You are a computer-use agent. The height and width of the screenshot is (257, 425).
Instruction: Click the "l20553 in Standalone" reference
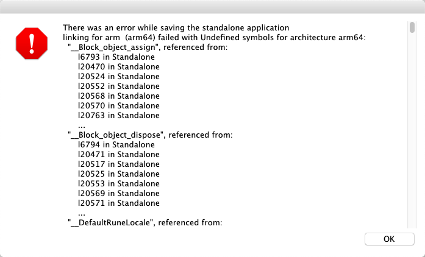click(118, 184)
